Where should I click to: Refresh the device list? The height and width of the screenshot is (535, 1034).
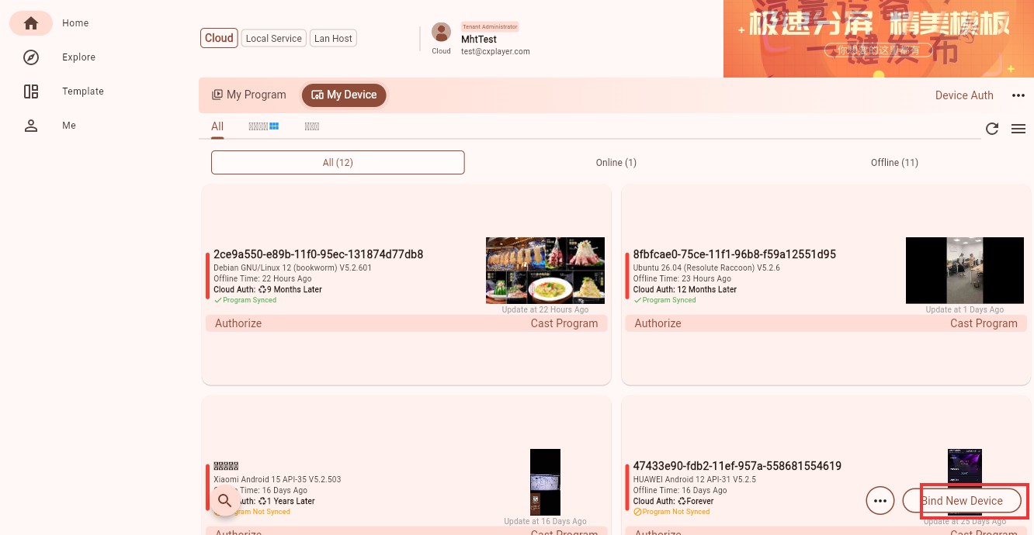[992, 129]
